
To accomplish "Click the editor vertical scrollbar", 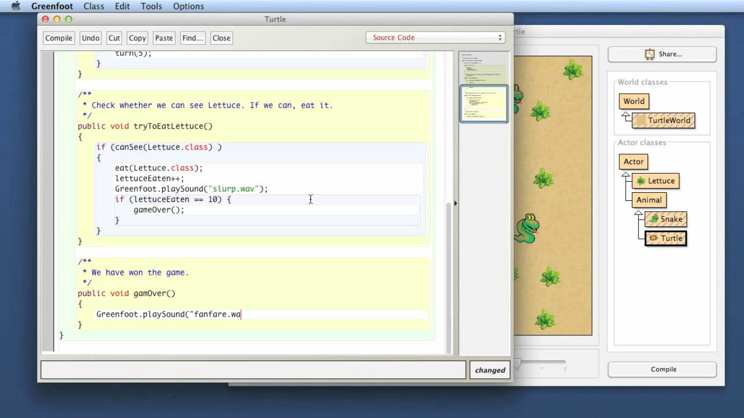I will coord(449,278).
